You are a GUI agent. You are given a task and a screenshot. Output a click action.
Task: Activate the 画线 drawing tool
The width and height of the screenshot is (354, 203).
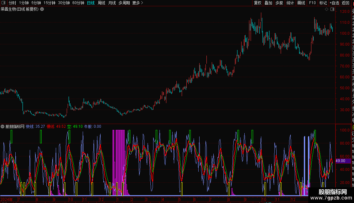[301, 3]
